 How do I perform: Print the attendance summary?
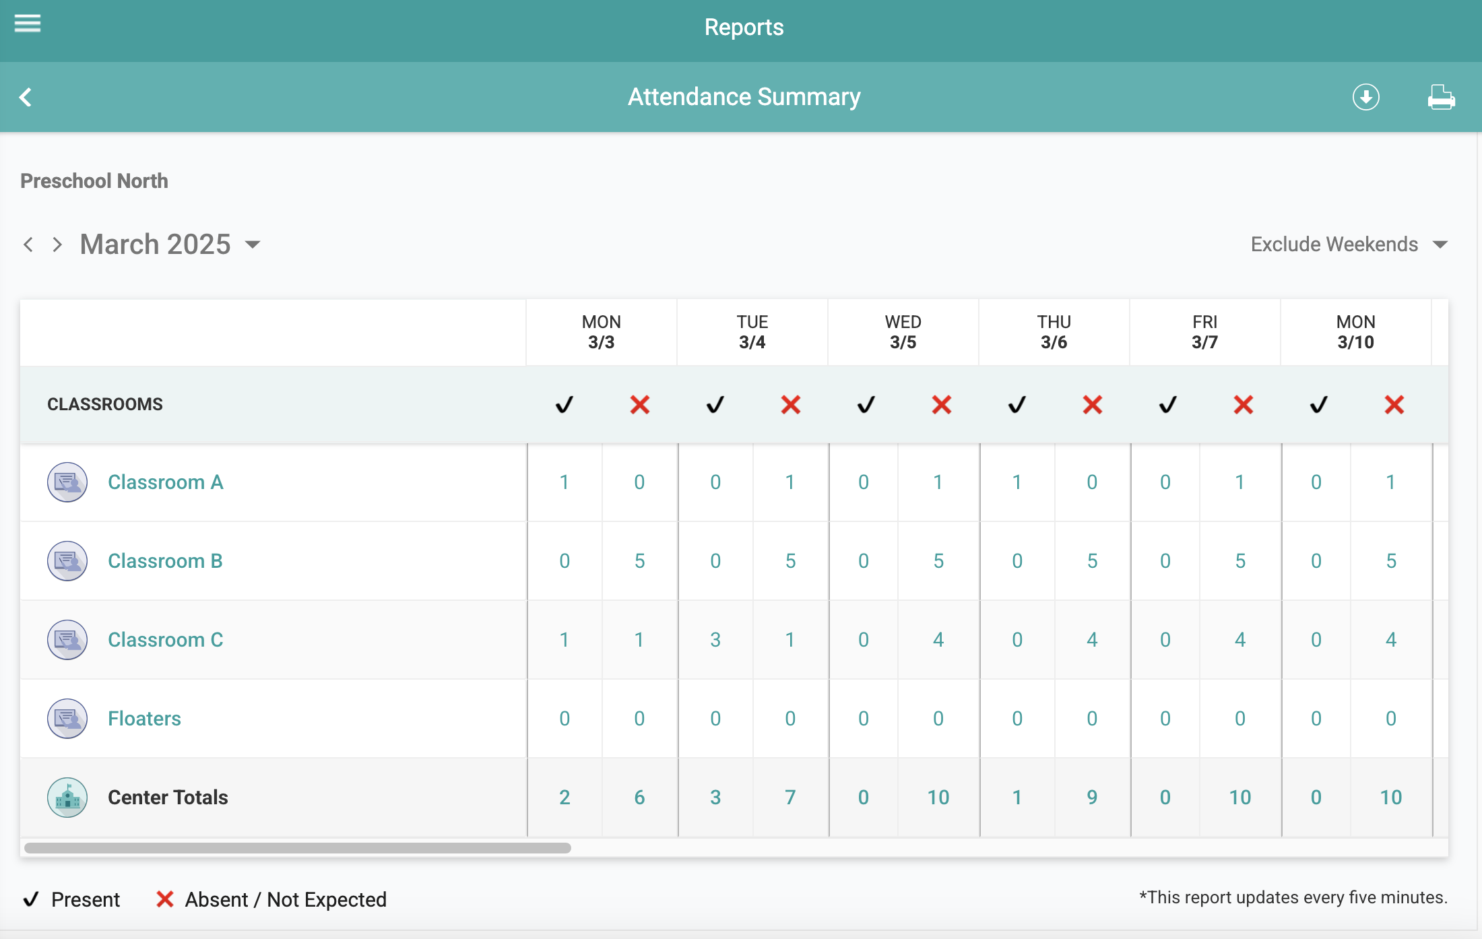[x=1440, y=98]
